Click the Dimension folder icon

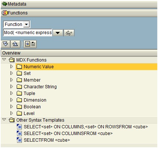[19, 100]
